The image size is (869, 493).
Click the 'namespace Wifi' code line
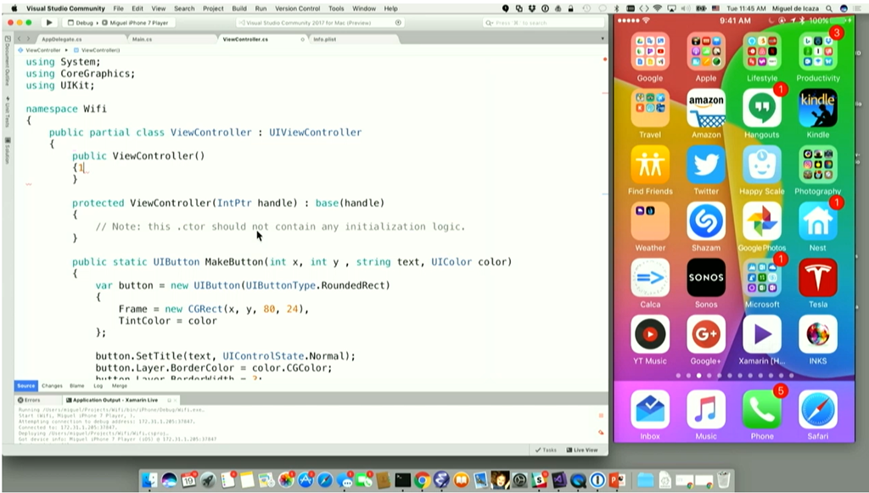click(66, 109)
